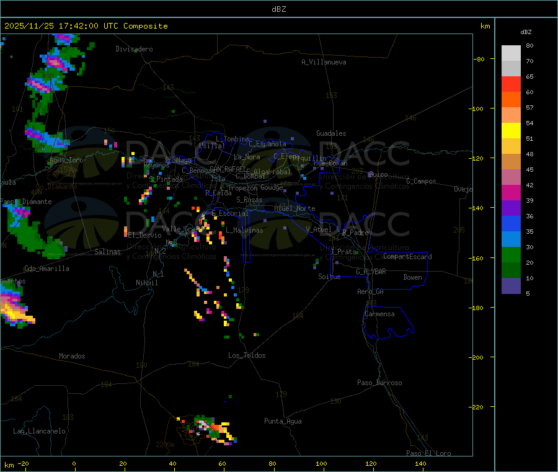The image size is (558, 472).
Task: Click the '140' tick on bottom km axis
Action: coord(420,463)
